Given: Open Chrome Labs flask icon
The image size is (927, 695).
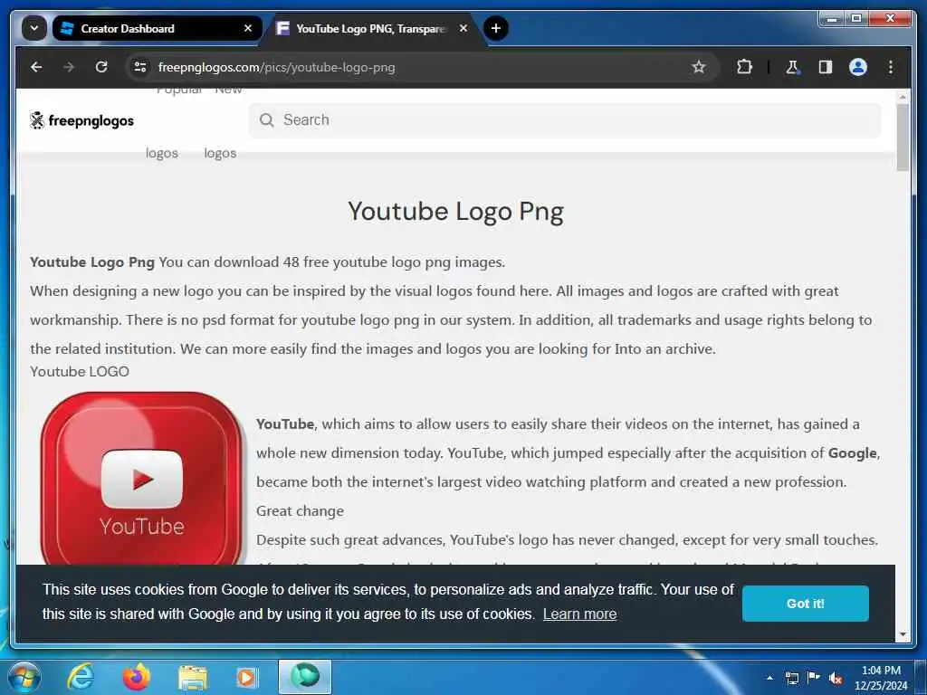Looking at the screenshot, I should tap(792, 67).
